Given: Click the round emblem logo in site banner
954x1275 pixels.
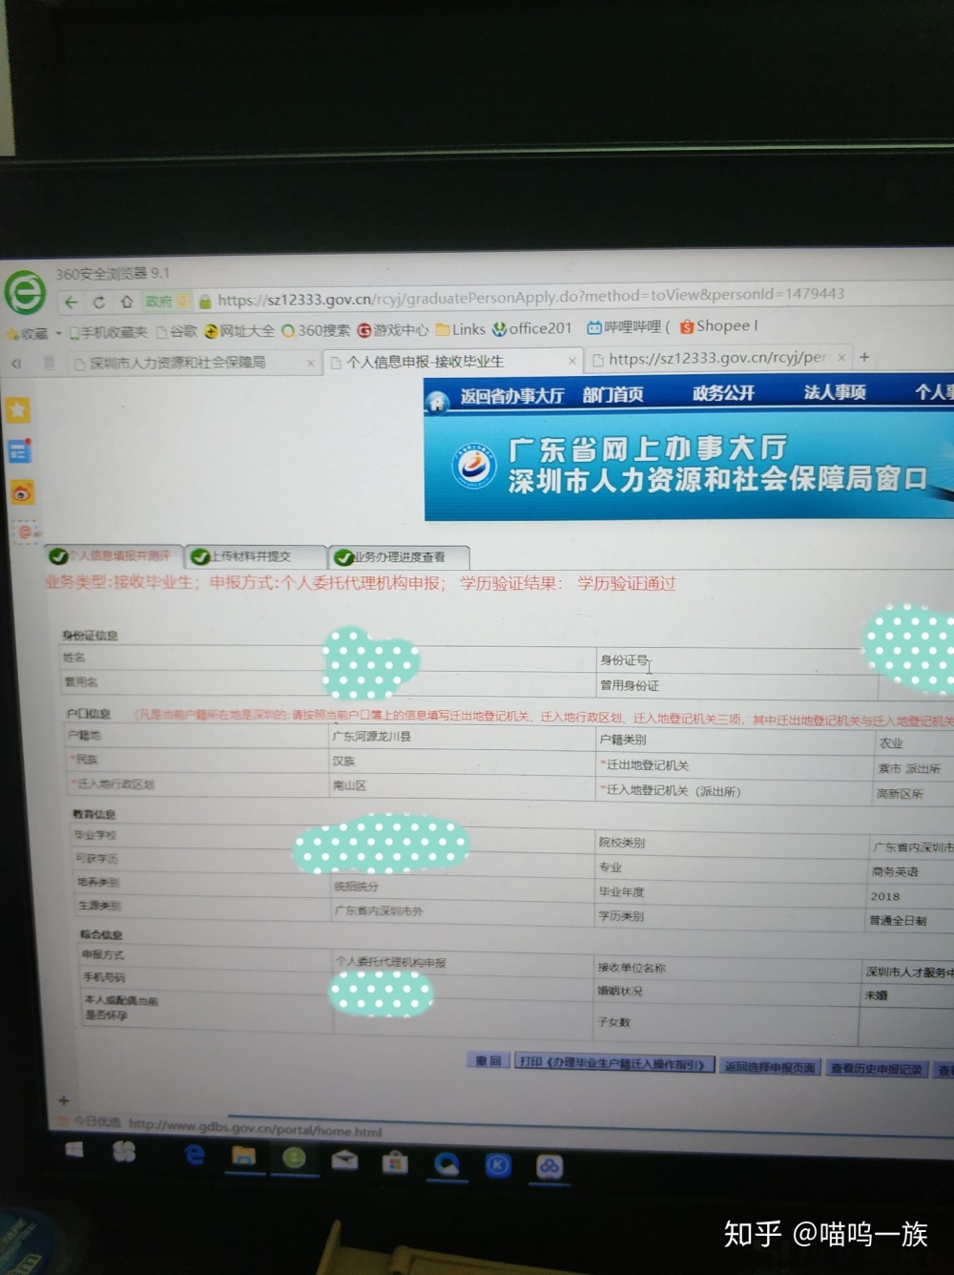Looking at the screenshot, I should point(474,467).
